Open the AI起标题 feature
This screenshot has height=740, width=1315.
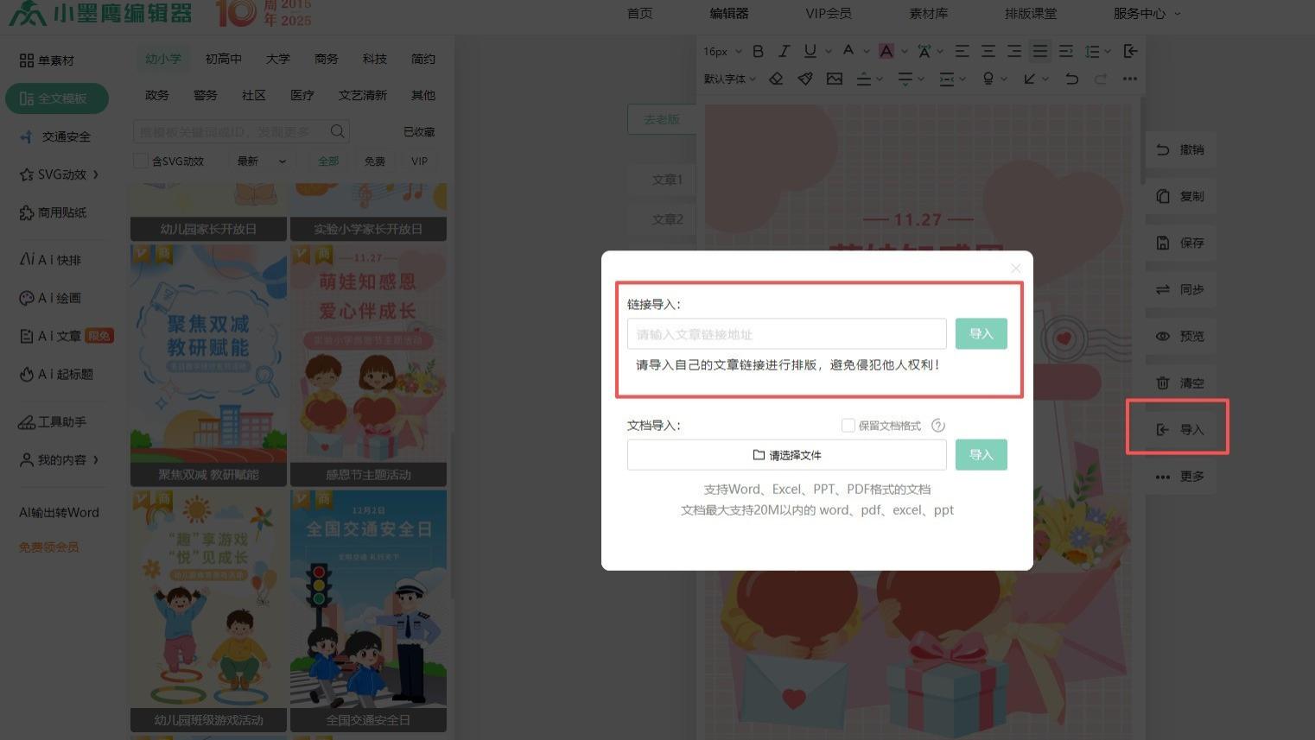(57, 374)
